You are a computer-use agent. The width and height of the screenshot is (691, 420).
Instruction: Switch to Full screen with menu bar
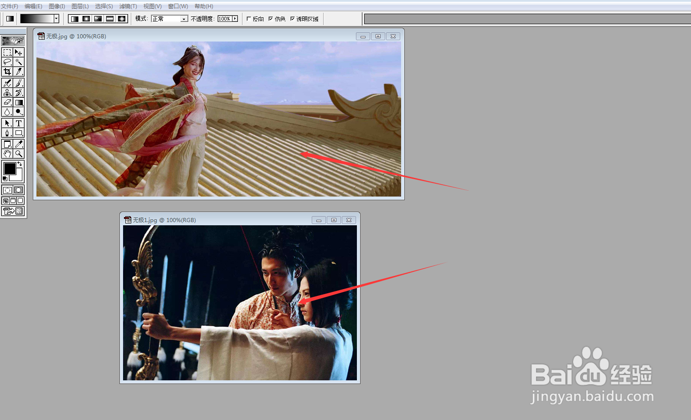point(13,201)
